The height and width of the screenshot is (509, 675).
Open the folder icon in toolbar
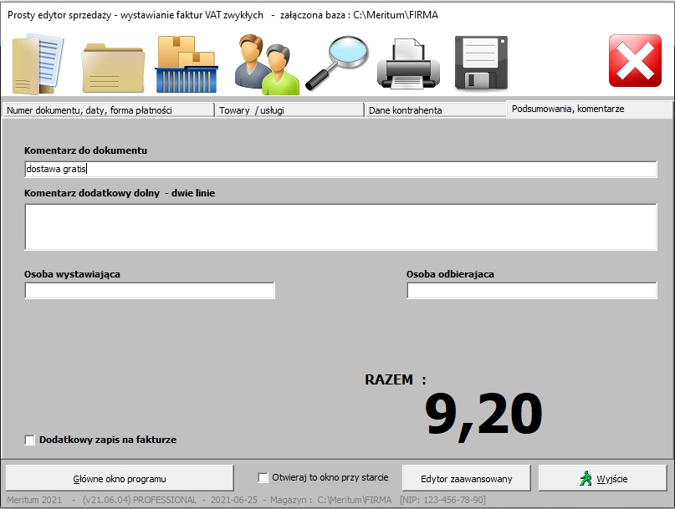click(x=113, y=65)
